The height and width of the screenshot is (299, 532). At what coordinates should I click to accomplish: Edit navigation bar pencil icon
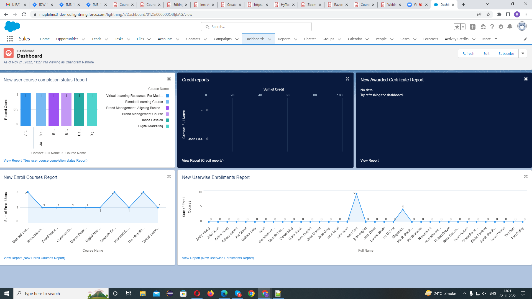tap(525, 39)
